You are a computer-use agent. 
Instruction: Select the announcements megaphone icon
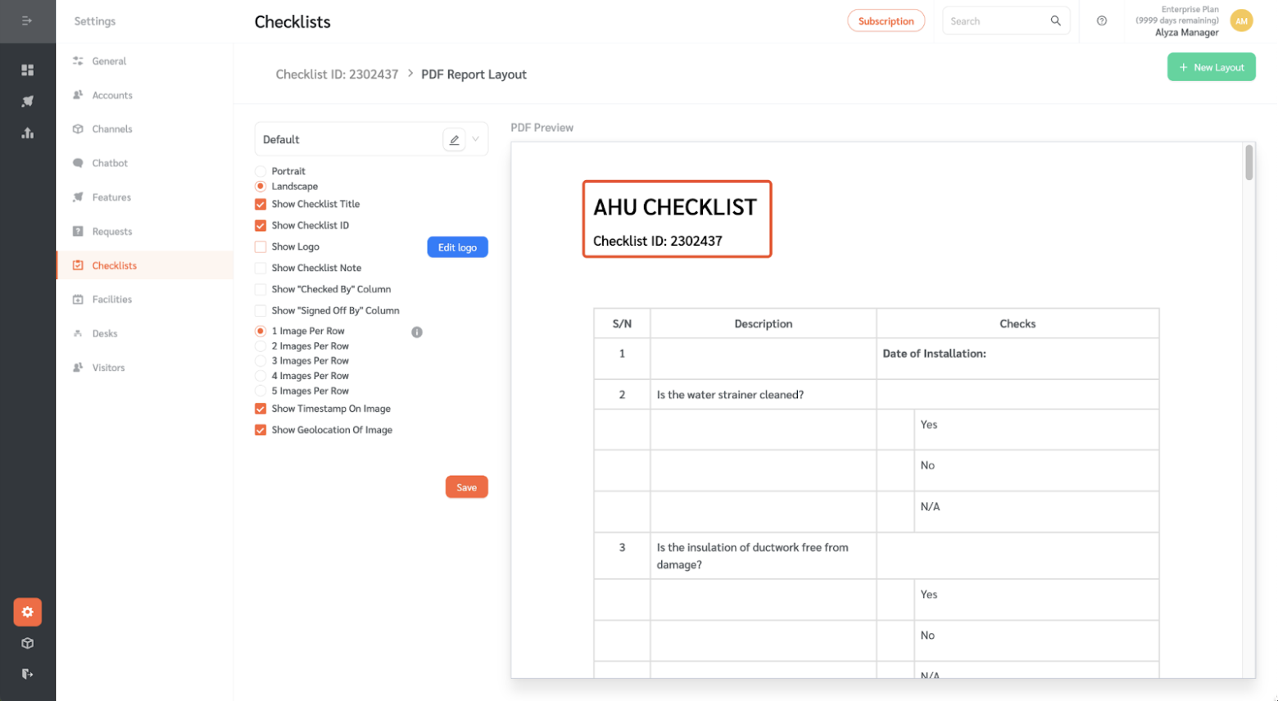[27, 101]
